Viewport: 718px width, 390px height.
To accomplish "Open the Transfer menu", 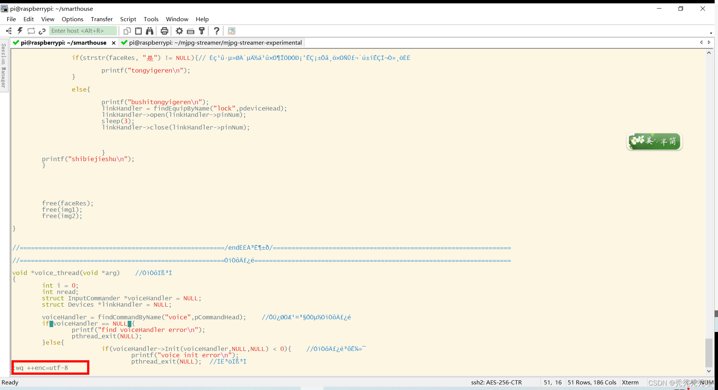I will click(x=102, y=19).
